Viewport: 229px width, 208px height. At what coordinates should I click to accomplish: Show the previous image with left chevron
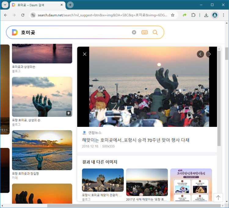point(200,54)
